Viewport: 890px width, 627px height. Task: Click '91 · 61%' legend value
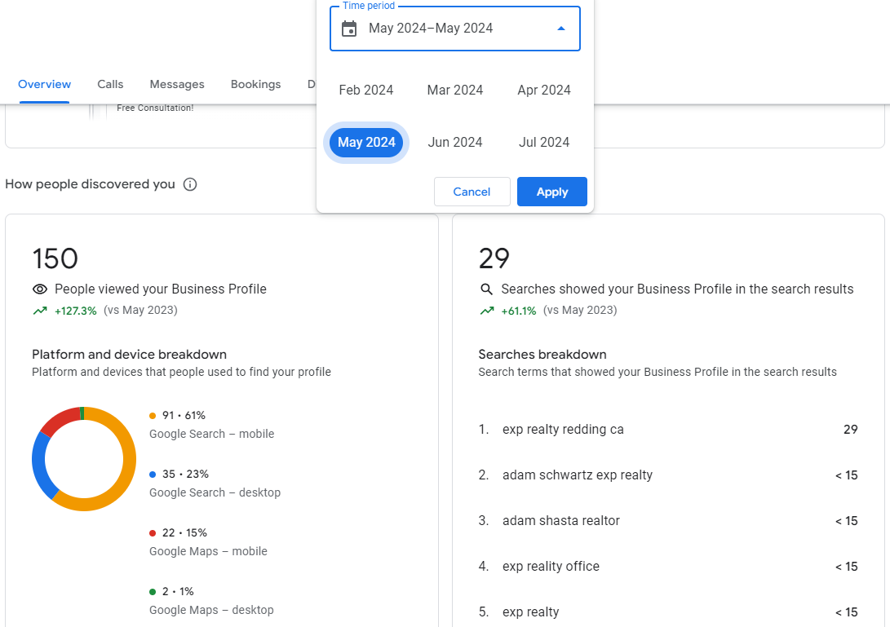pos(184,415)
